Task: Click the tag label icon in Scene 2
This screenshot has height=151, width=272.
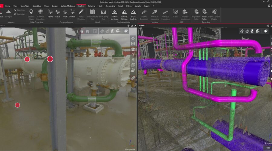Action: click(x=265, y=31)
